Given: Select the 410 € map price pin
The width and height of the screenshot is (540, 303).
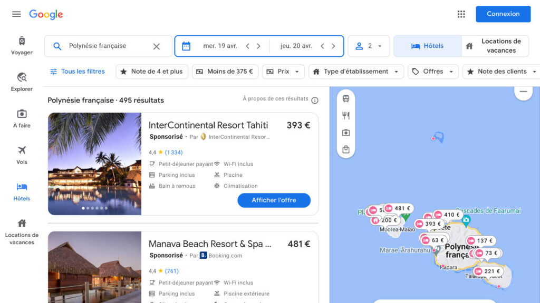Looking at the screenshot, I should (x=448, y=215).
